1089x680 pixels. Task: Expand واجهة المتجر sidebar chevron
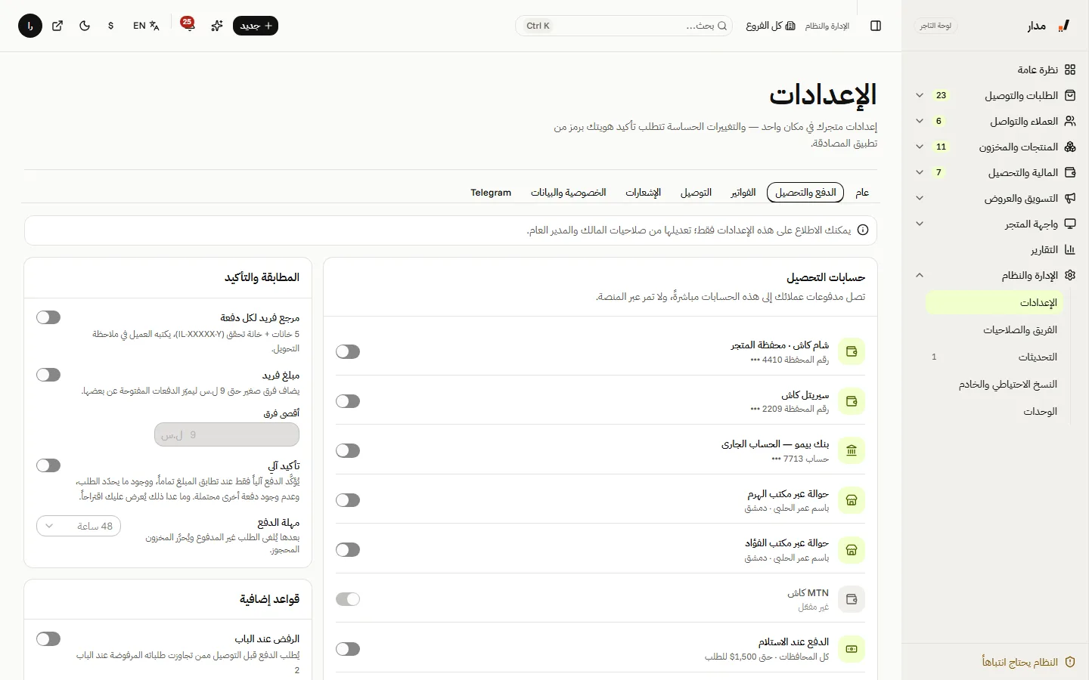pos(920,224)
